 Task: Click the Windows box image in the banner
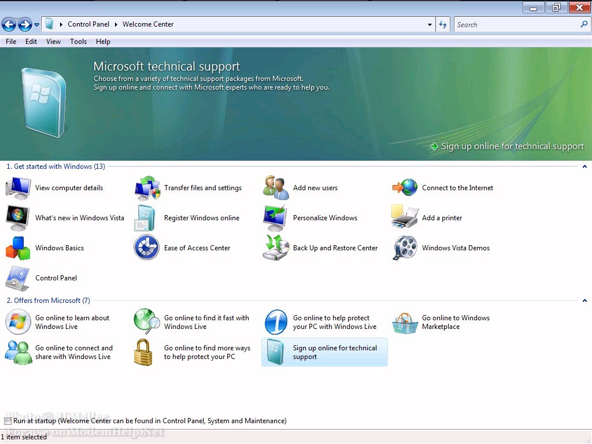[44, 102]
